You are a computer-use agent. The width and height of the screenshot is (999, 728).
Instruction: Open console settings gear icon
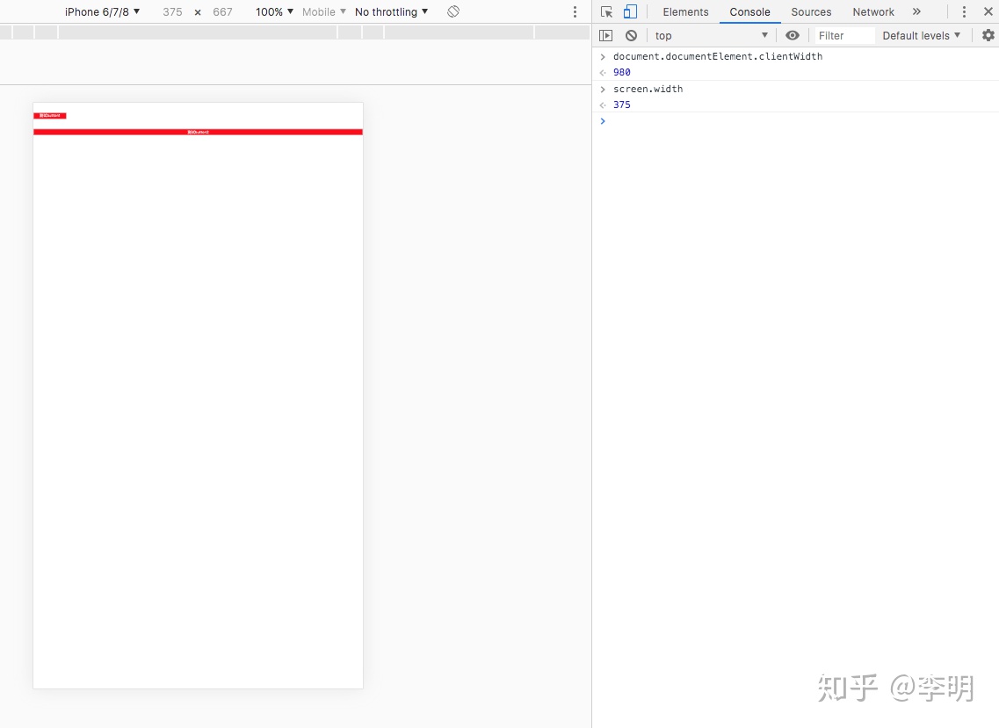click(988, 36)
